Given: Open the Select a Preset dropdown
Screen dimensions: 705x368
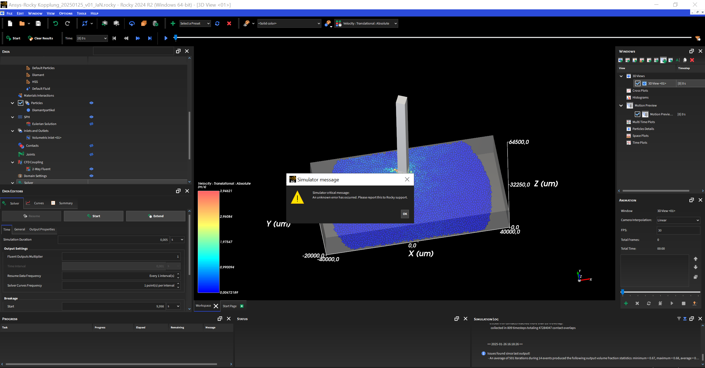Looking at the screenshot, I should (195, 23).
